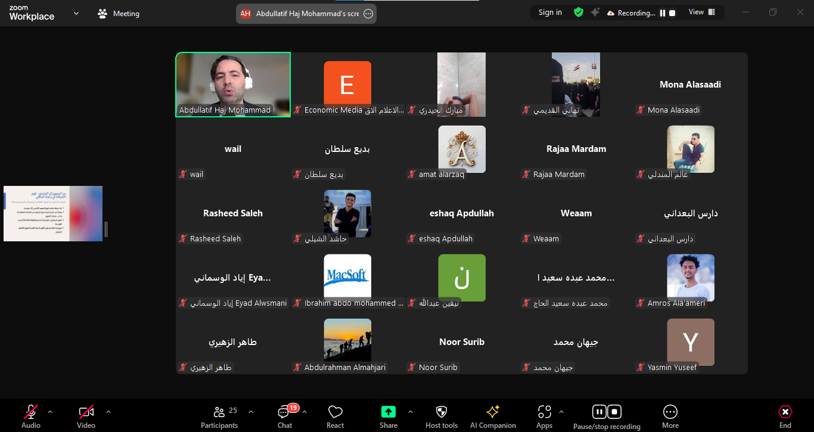Select the shared screen slide thumbnail
This screenshot has width=814, height=432.
point(53,213)
